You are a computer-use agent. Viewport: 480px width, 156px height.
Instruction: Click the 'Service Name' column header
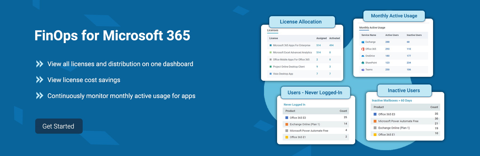(369, 35)
